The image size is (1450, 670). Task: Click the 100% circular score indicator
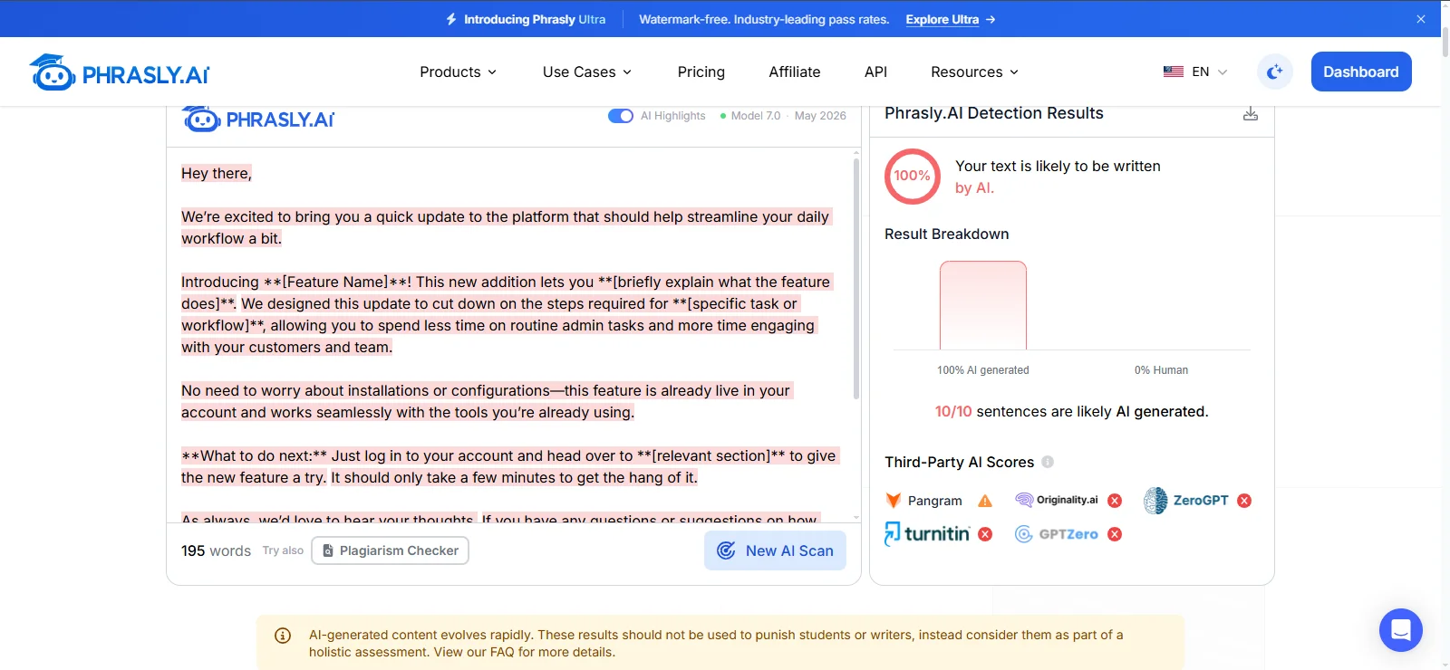click(x=913, y=176)
